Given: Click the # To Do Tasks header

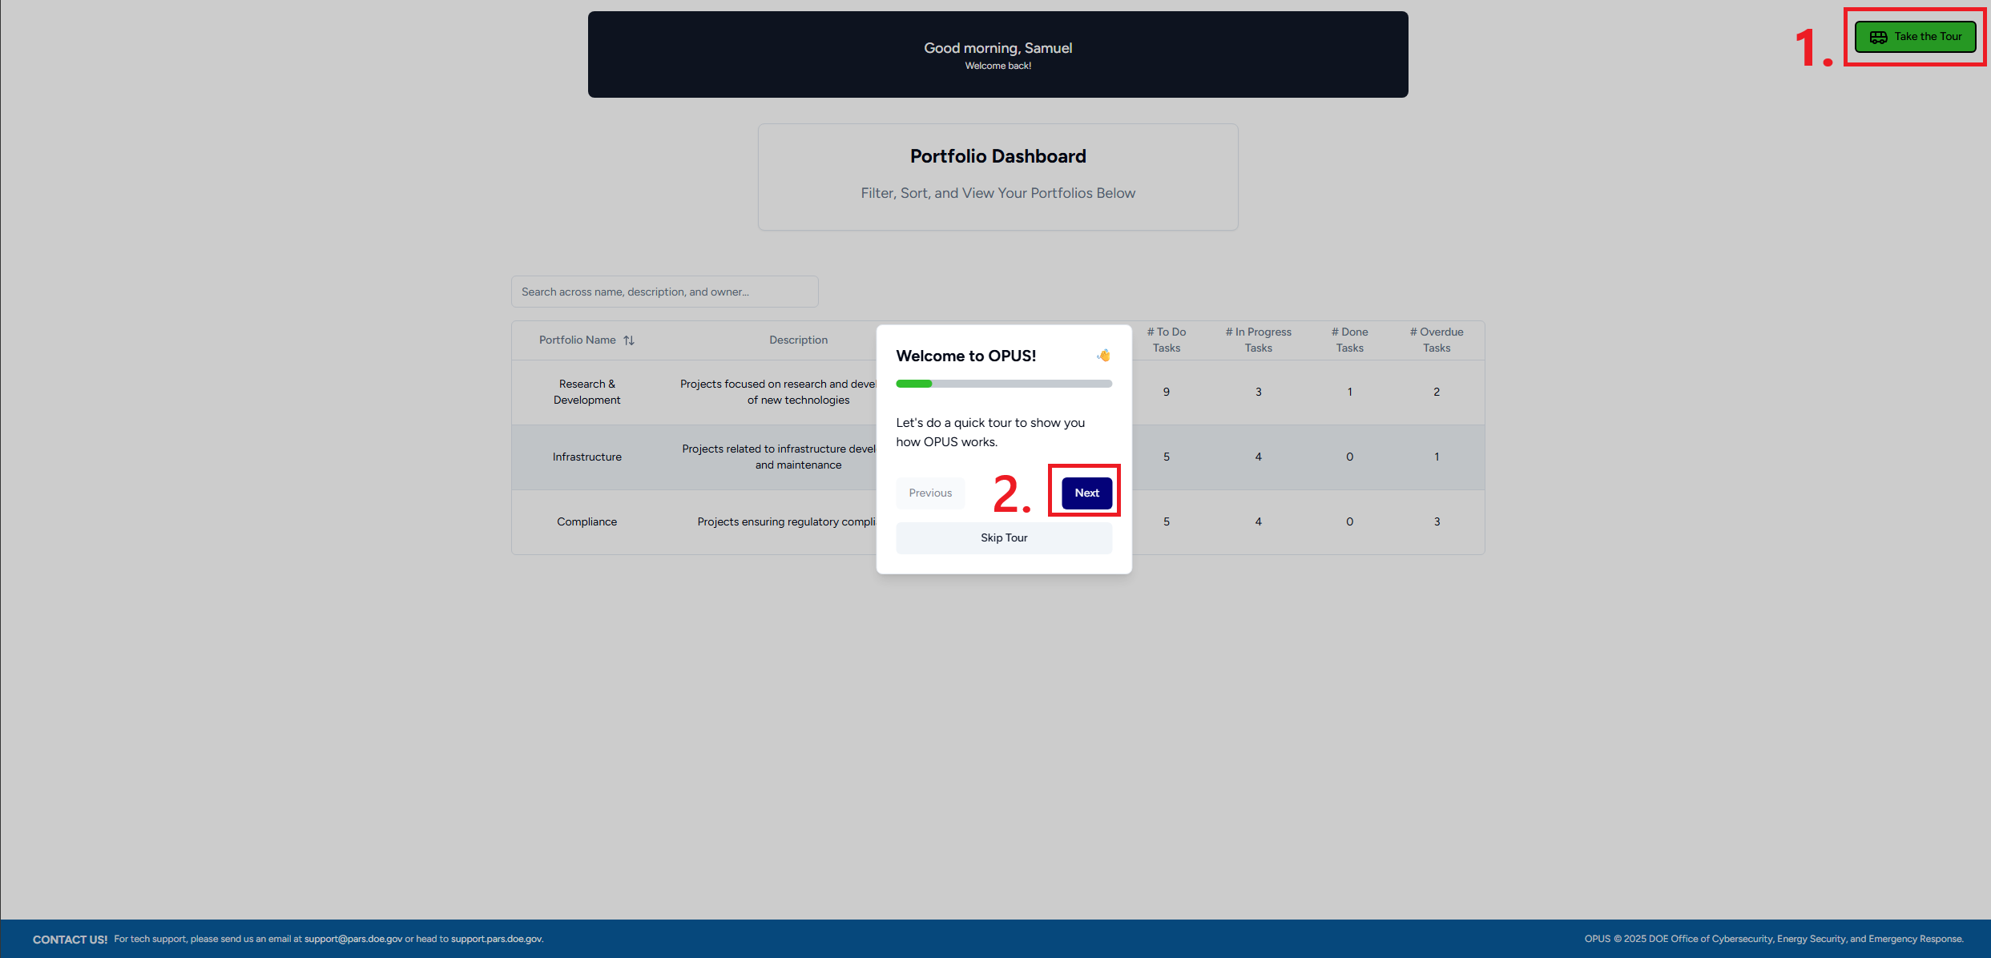Looking at the screenshot, I should (1166, 340).
